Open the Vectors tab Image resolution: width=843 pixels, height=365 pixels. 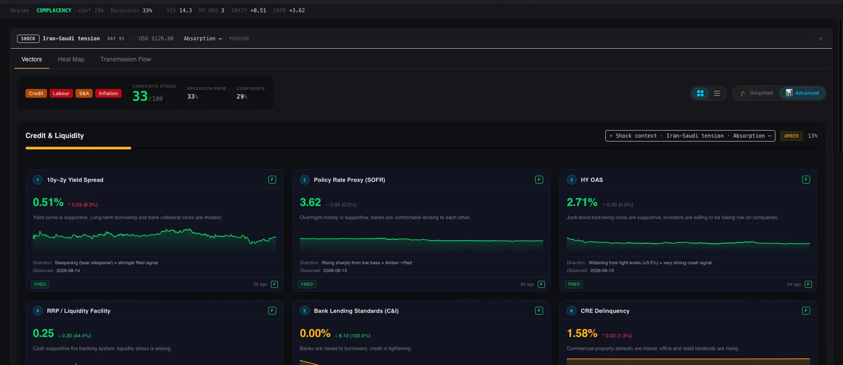click(x=32, y=59)
